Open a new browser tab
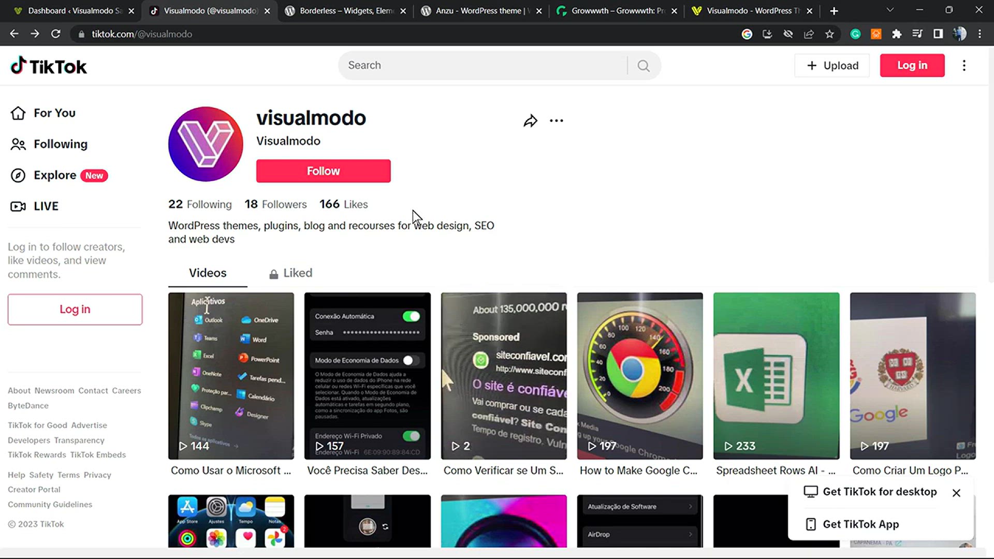The image size is (994, 559). coord(834,11)
